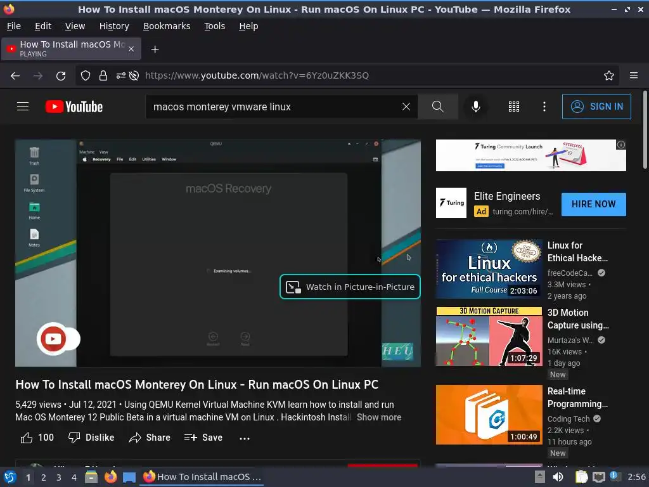Open '3D Motion Capture using...' title
This screenshot has height=487, width=649.
pos(578,319)
